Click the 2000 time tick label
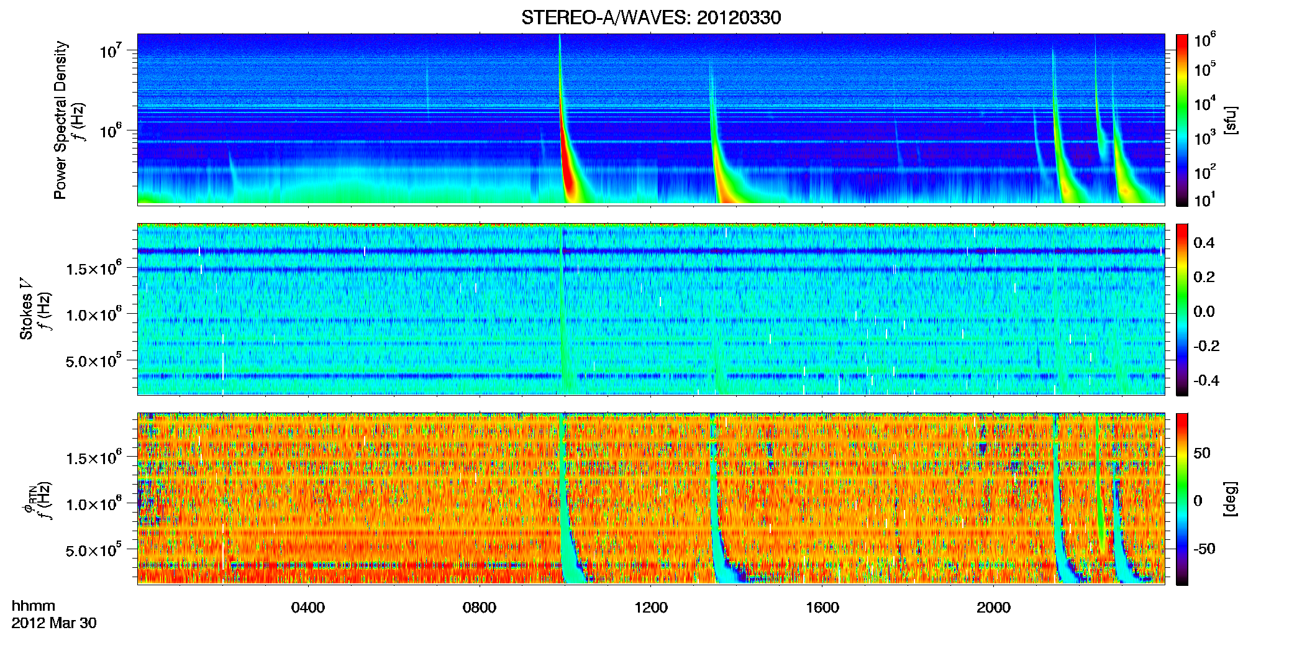This screenshot has height=671, width=1302. [993, 607]
